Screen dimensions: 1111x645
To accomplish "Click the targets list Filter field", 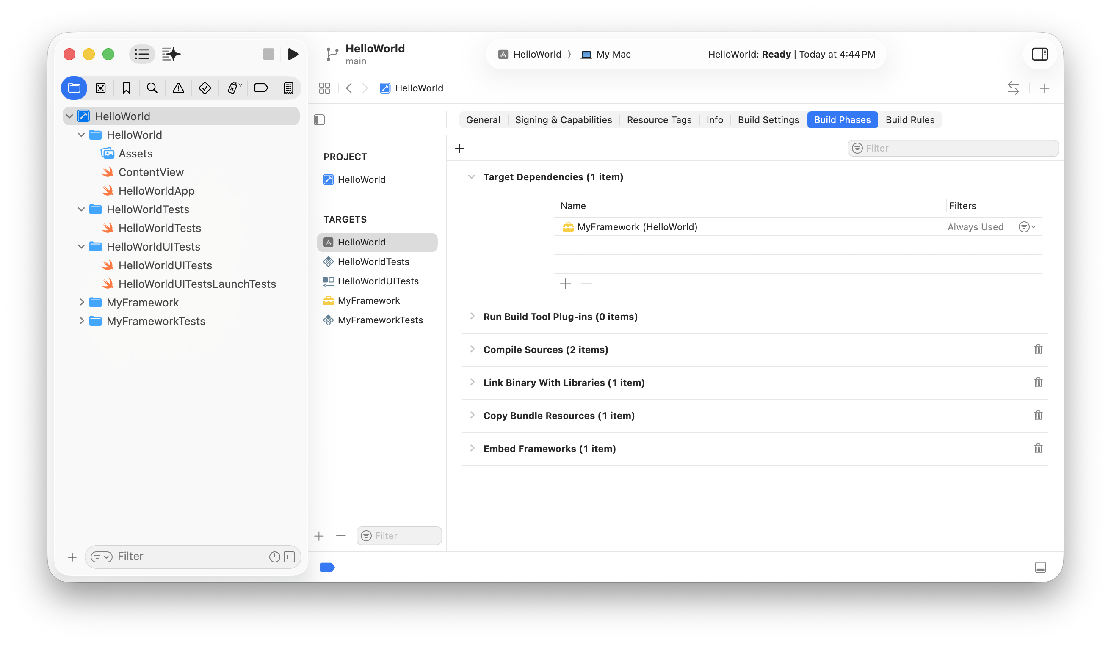I will [x=399, y=536].
